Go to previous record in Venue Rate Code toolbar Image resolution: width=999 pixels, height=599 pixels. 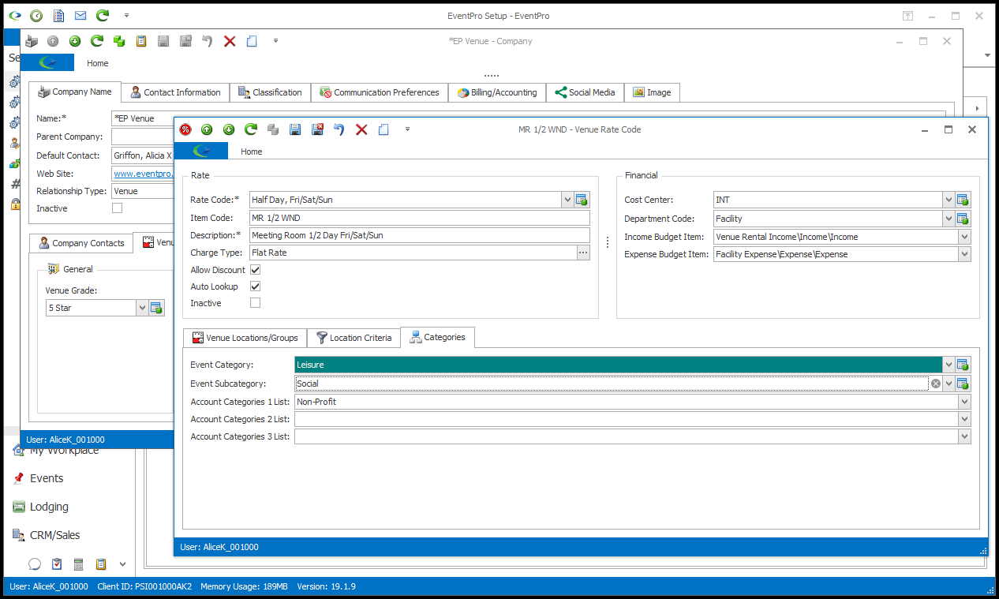click(x=207, y=129)
